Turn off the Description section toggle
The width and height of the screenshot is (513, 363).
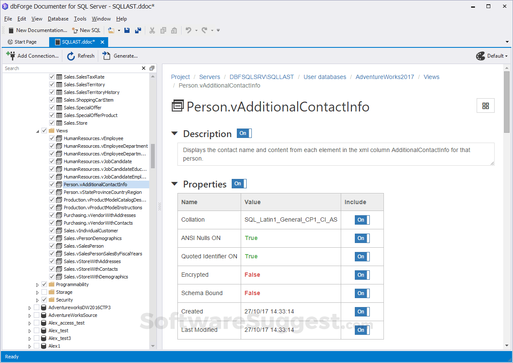244,133
